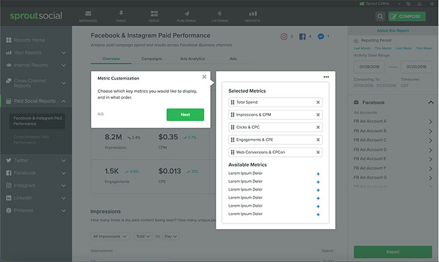Click the About this Report link
This screenshot has height=262, width=439.
coord(393,30)
